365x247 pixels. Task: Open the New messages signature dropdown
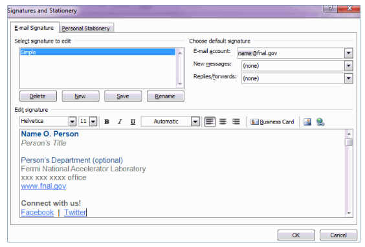pos(348,65)
